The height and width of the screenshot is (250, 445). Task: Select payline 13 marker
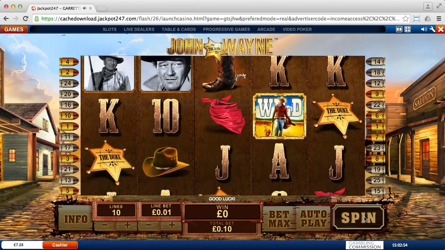[68, 180]
